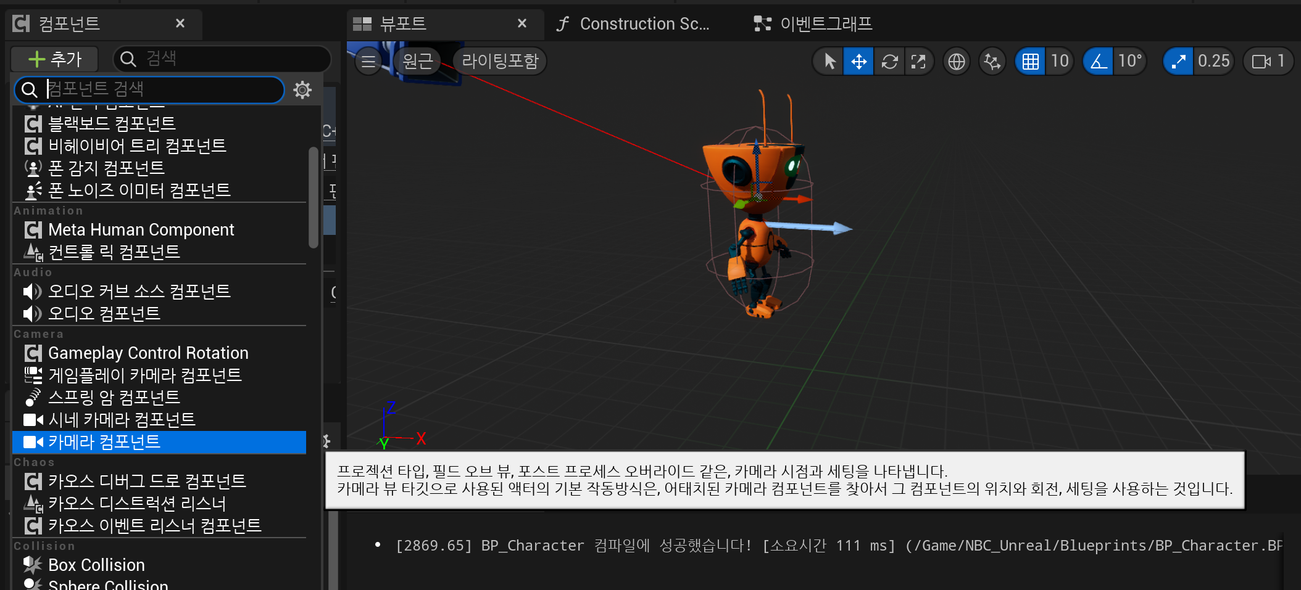
Task: Select 컨트롤 릭 컴포넌트
Action: (x=159, y=252)
